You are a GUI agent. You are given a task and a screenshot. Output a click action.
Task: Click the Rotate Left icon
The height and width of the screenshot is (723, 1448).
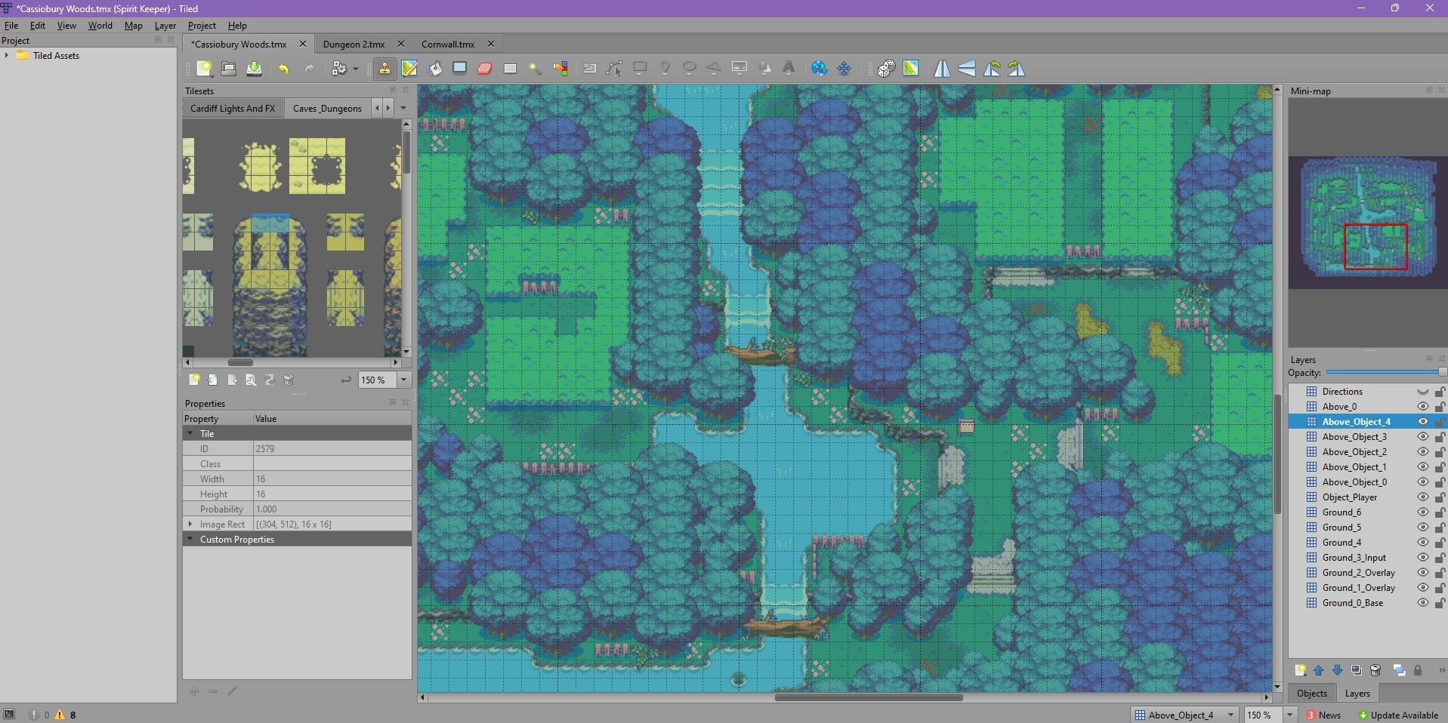coord(992,69)
